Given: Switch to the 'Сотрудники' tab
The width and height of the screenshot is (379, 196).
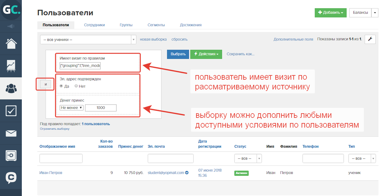Looking at the screenshot, I should 94,25.
